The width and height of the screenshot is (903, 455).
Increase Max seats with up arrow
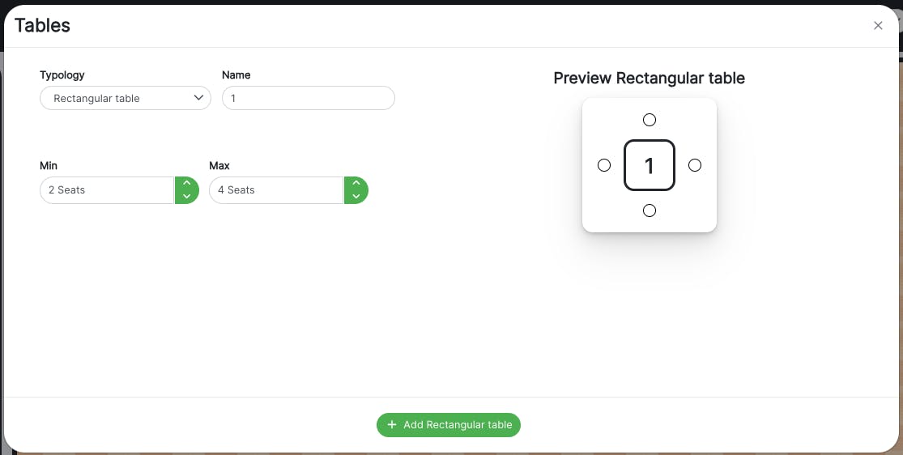356,184
